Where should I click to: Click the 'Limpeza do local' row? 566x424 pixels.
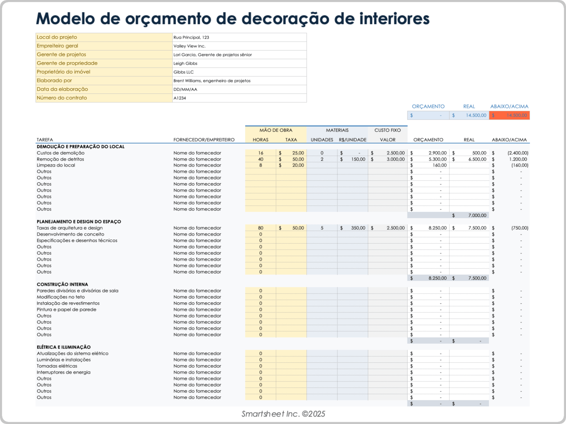point(56,165)
